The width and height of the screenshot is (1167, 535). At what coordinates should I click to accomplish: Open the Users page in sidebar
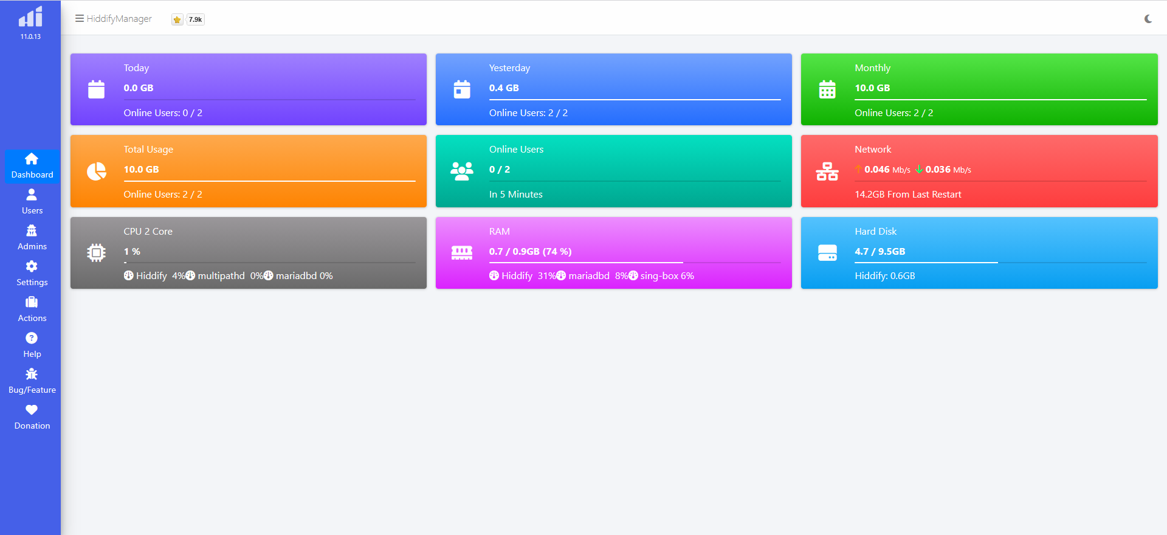pos(32,202)
